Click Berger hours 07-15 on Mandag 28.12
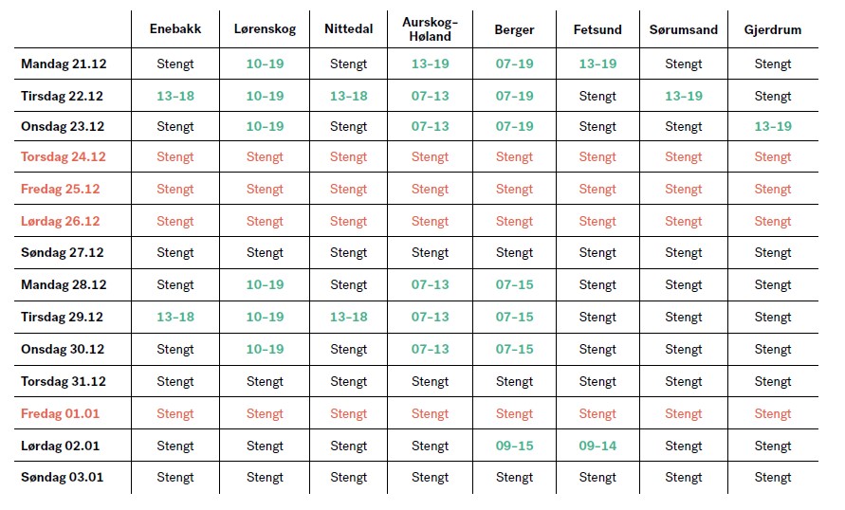 pyautogui.click(x=514, y=285)
